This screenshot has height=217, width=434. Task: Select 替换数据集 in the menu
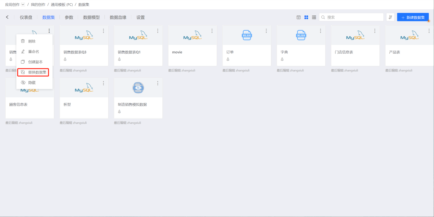tap(37, 72)
